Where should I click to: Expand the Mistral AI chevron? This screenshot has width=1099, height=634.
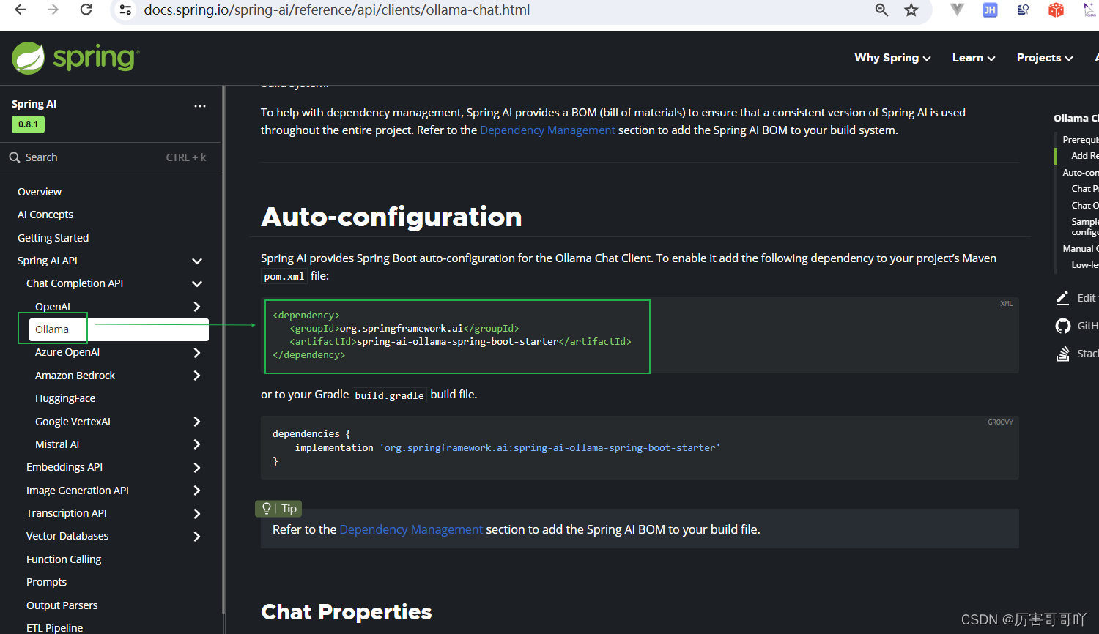[197, 444]
